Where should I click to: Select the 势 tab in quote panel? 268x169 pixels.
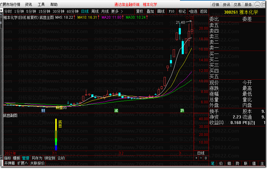point(237,163)
